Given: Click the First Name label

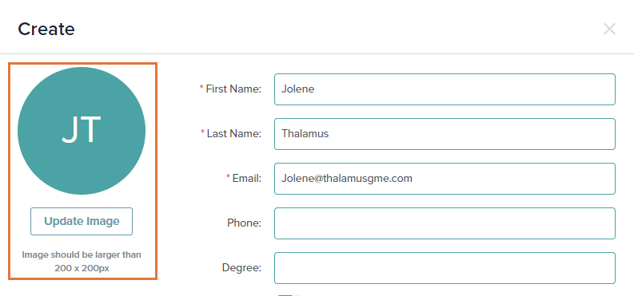Looking at the screenshot, I should tap(233, 89).
